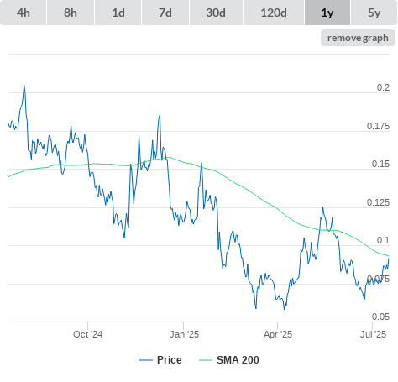Click the 0.15 price axis label
Screen dimensions: 398x382
point(380,164)
